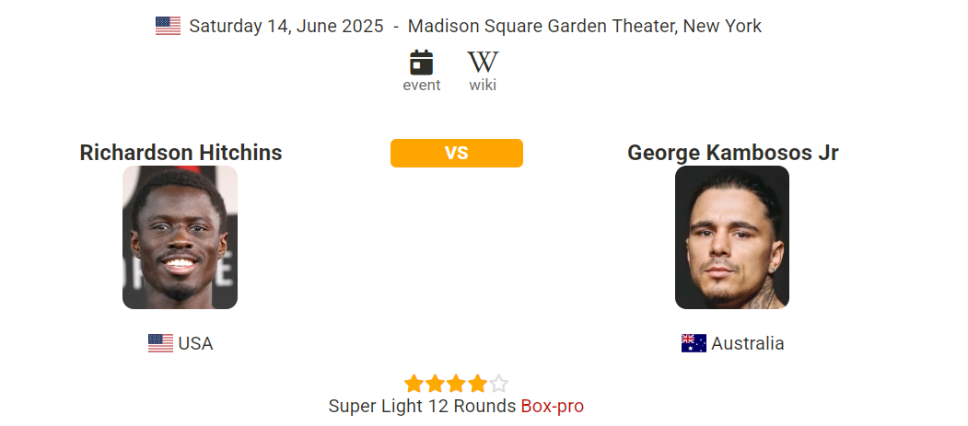968x426 pixels.
Task: Click the 'event' label under calendar
Action: click(x=422, y=85)
